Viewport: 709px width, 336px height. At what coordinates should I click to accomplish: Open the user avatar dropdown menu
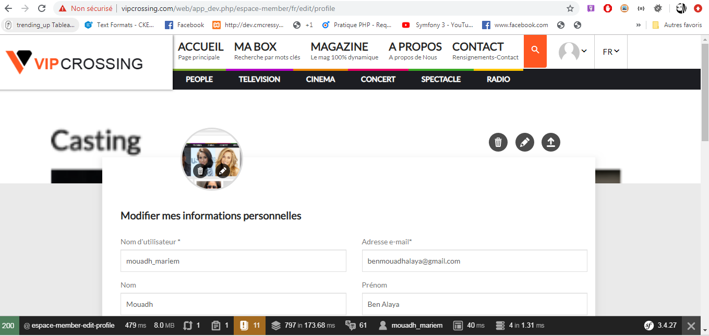tap(572, 52)
